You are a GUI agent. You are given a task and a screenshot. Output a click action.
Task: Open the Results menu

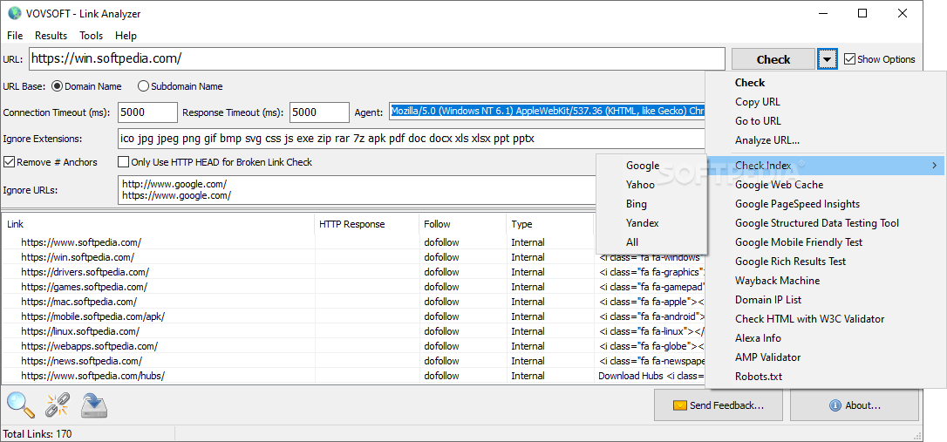tap(51, 36)
